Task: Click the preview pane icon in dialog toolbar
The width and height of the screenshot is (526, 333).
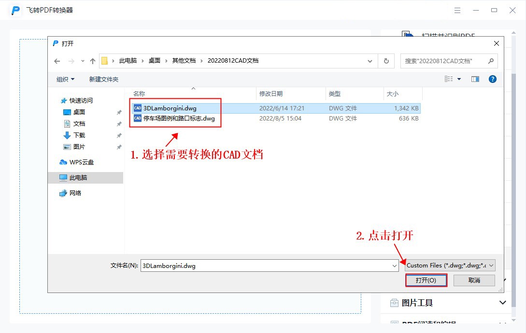Action: 475,79
